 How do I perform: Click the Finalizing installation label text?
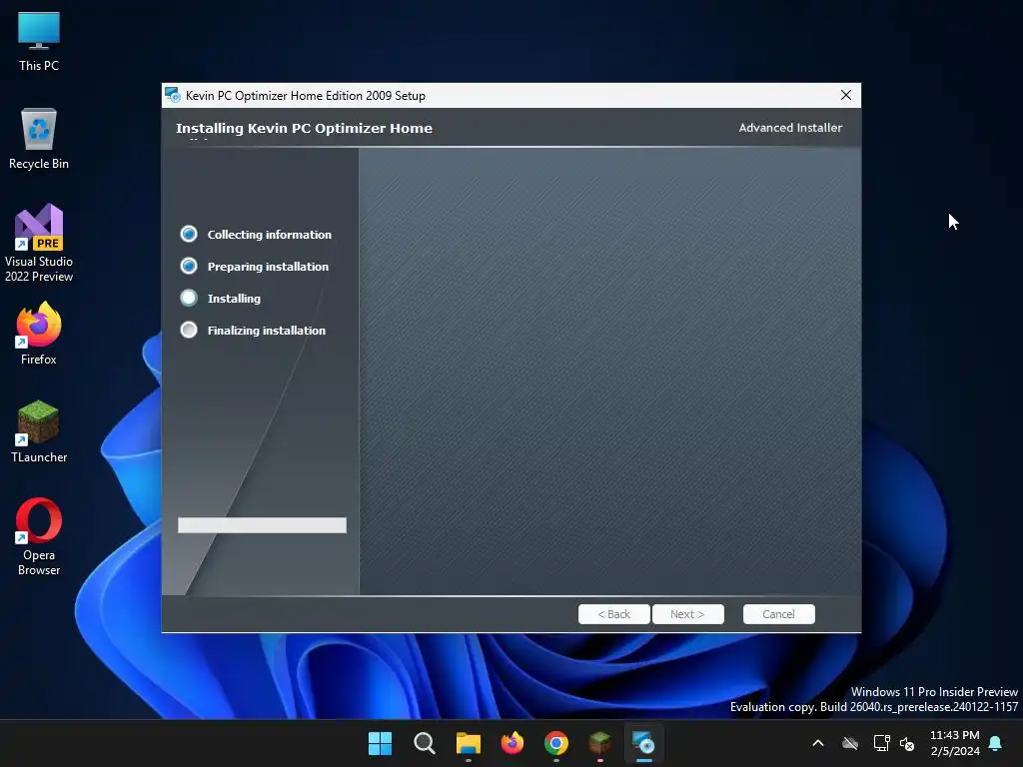(266, 331)
